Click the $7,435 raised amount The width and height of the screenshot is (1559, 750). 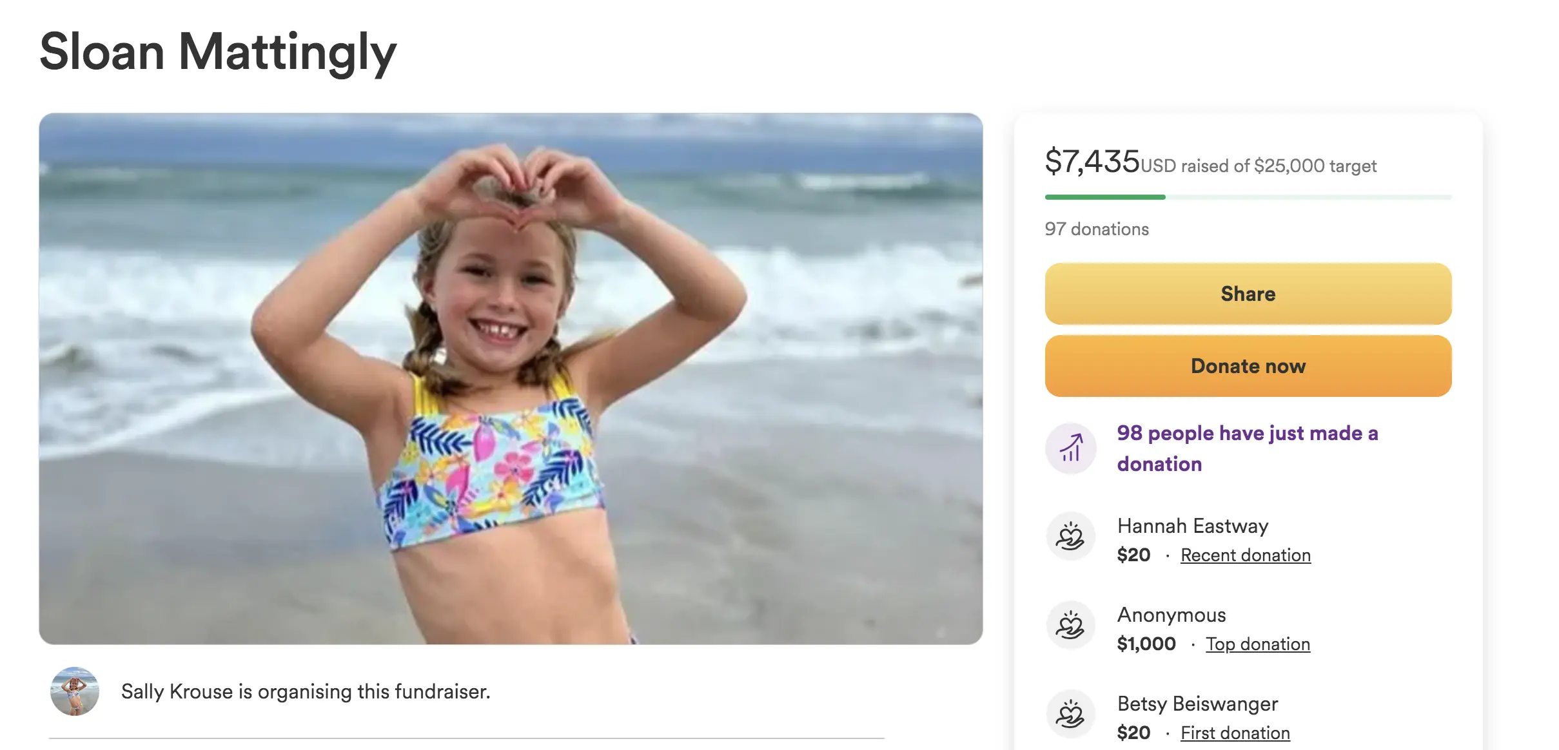tap(1092, 161)
